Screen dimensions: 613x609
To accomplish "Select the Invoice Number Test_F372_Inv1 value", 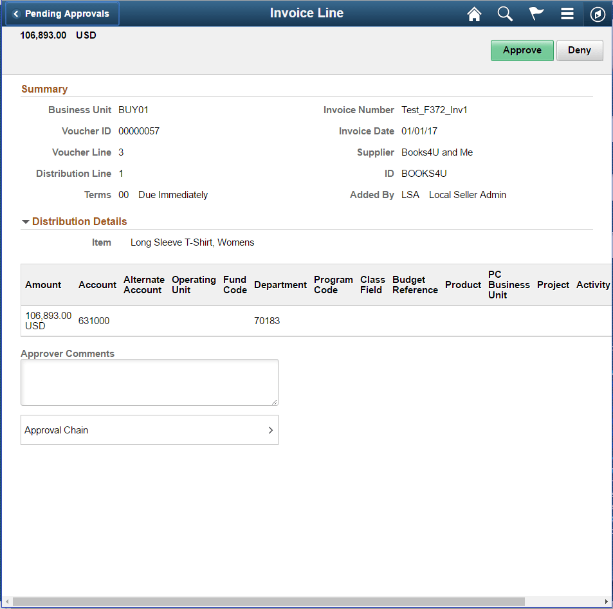I will click(434, 109).
